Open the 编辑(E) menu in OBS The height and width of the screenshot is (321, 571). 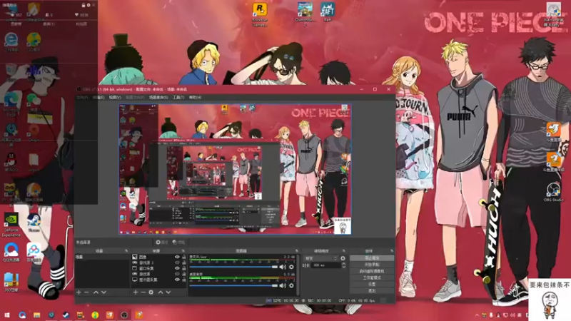pos(98,98)
